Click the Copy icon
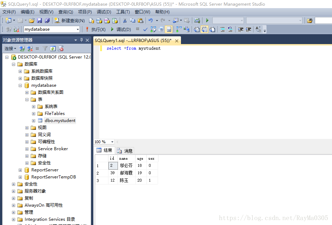Viewport: 332px width, 225px height. click(132, 20)
